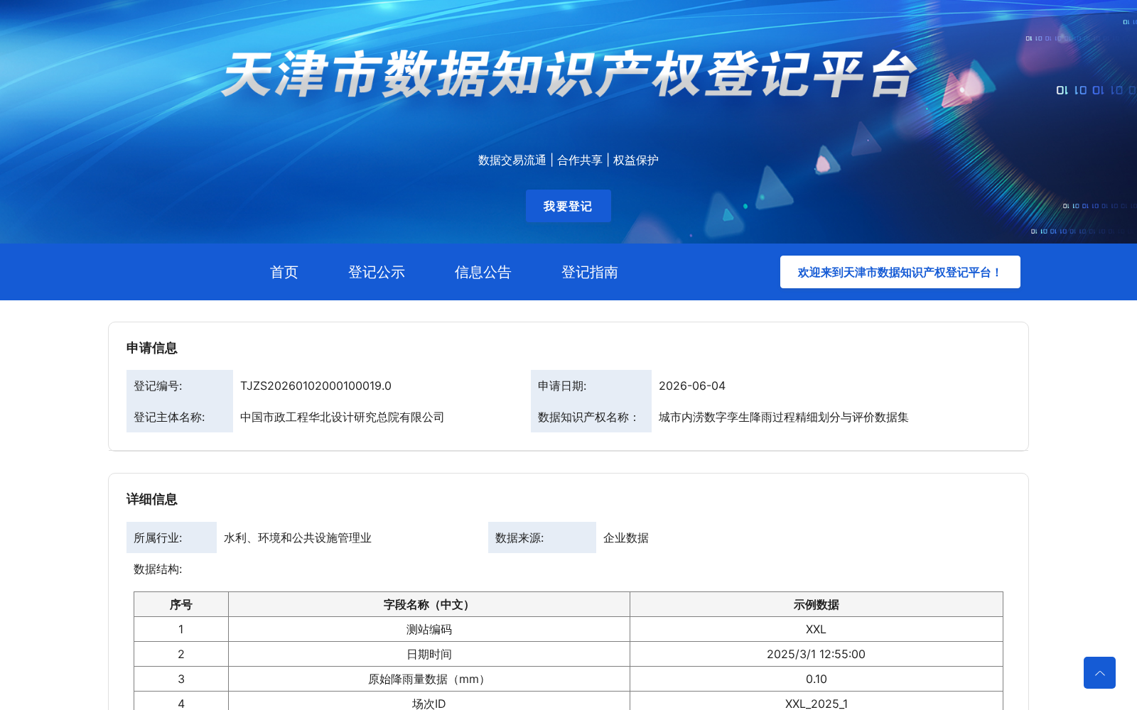Open the 登记公示 navigation item
This screenshot has height=710, width=1137.
377,272
